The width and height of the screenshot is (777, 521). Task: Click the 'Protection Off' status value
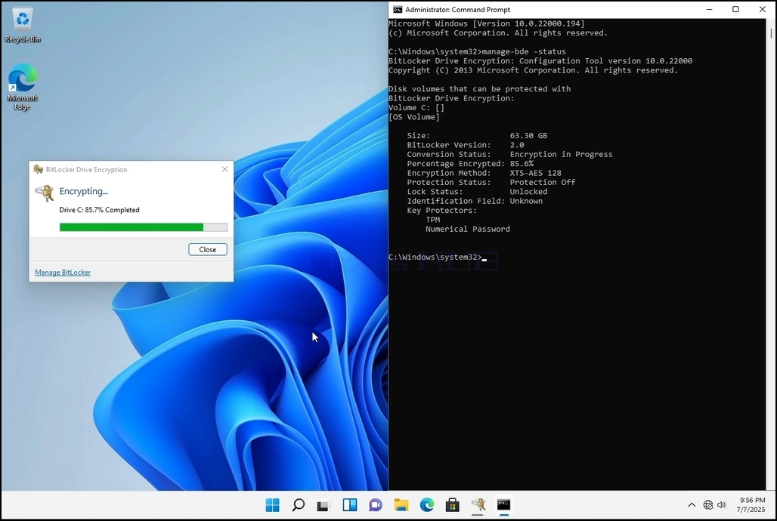(543, 182)
